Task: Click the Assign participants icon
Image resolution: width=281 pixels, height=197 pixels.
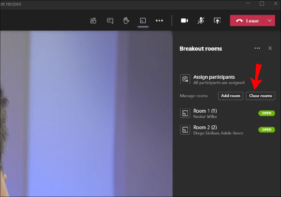Action: [x=185, y=79]
